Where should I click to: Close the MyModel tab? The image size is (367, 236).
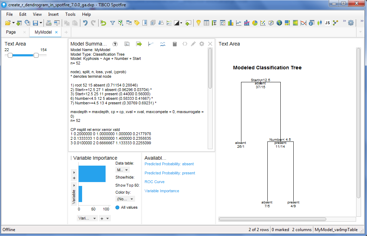coord(56,32)
